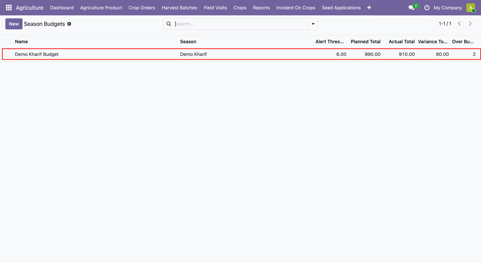The image size is (481, 263).
Task: Open Season Budgets gear actions menu
Action: coord(69,24)
